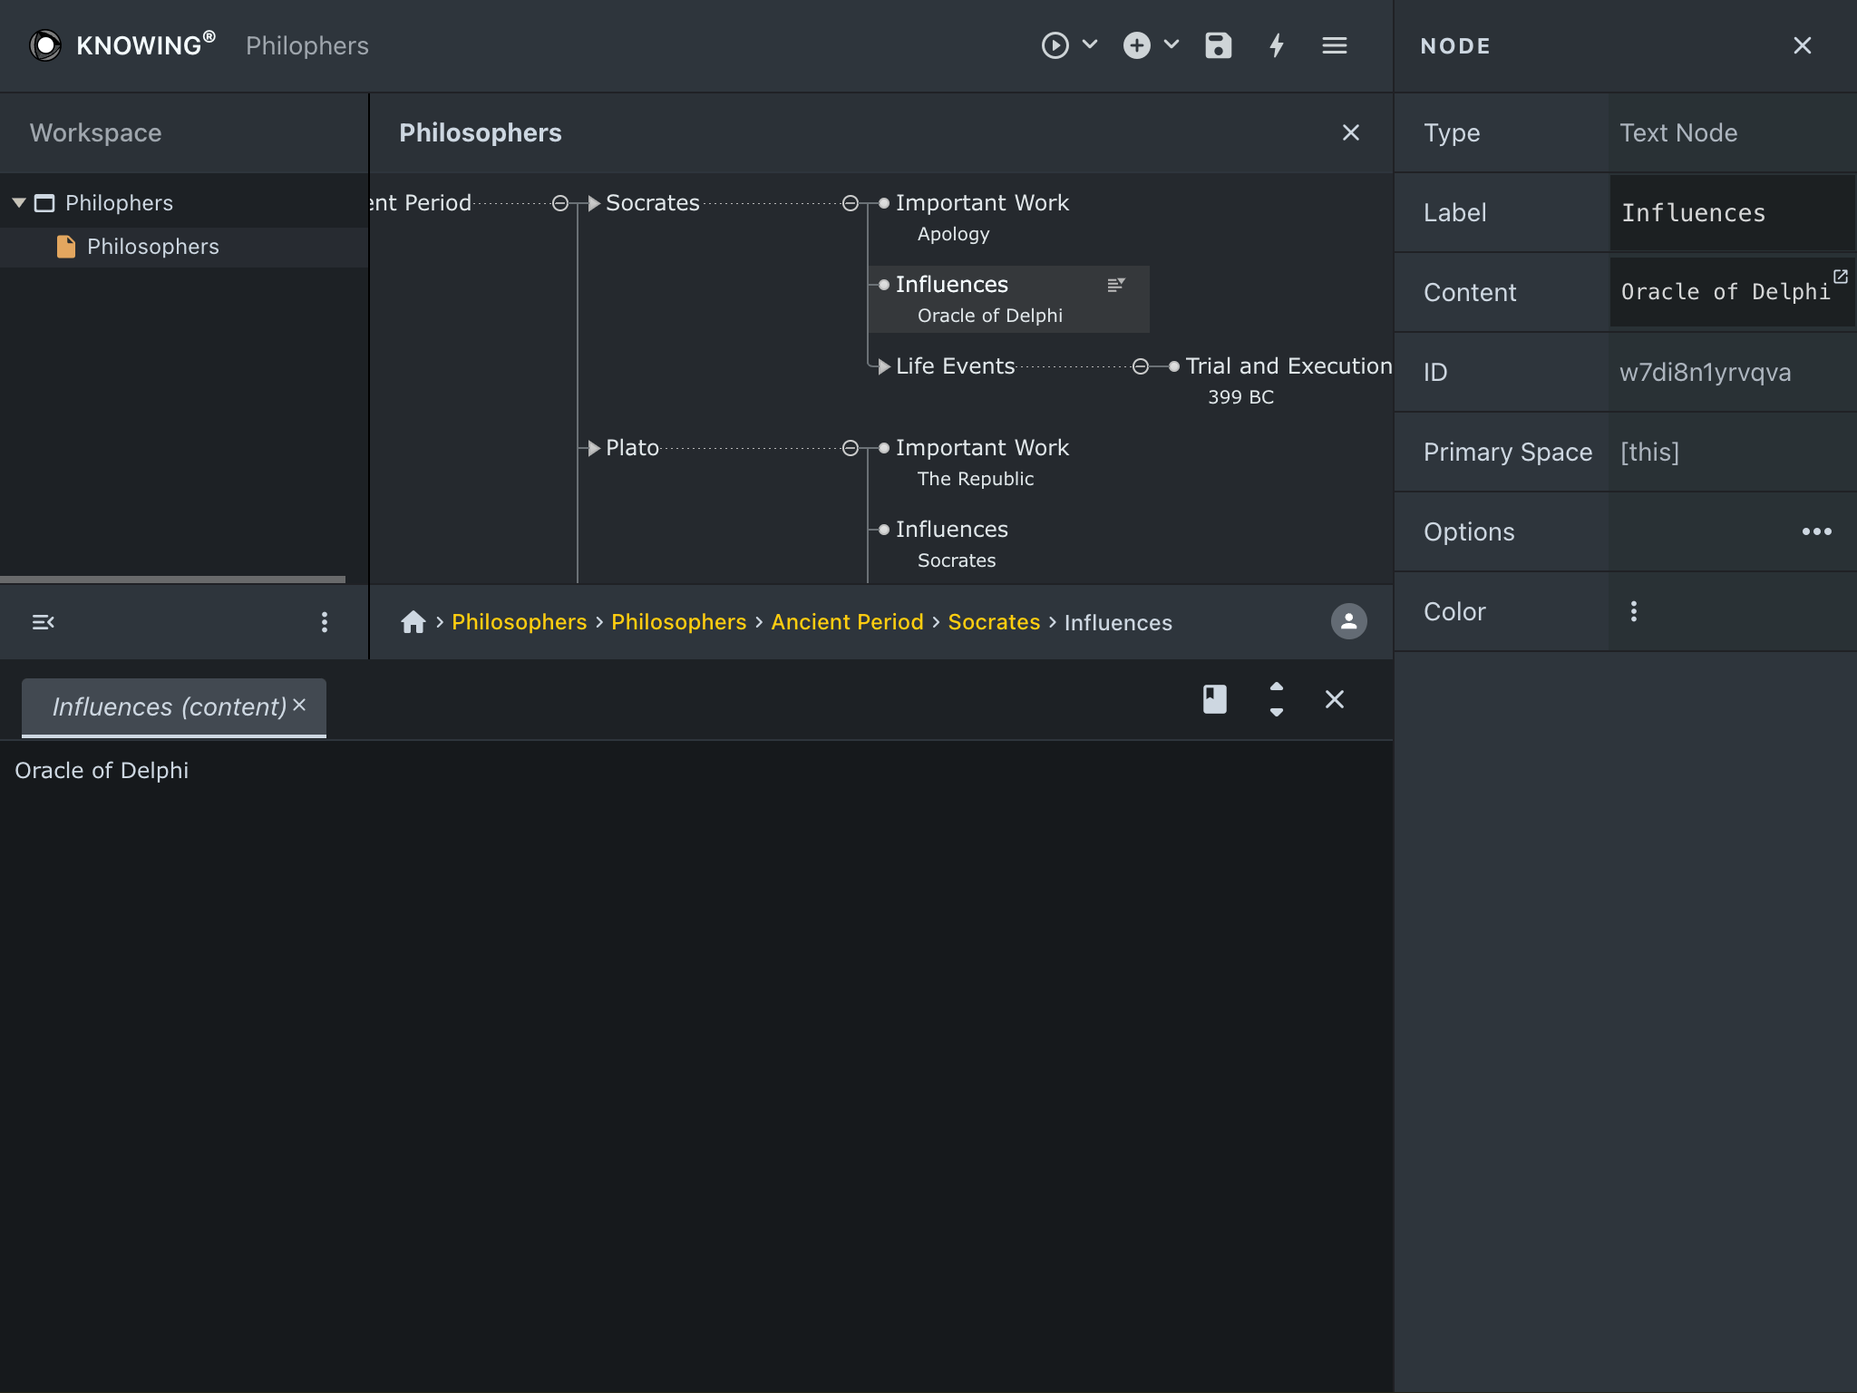Screen dimensions: 1857x1393
Task: Click the note icon on Influences node
Action: click(1116, 285)
